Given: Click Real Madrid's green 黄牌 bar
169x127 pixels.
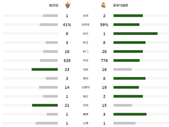Looking at the screenshot, I should pyautogui.click(x=130, y=114).
